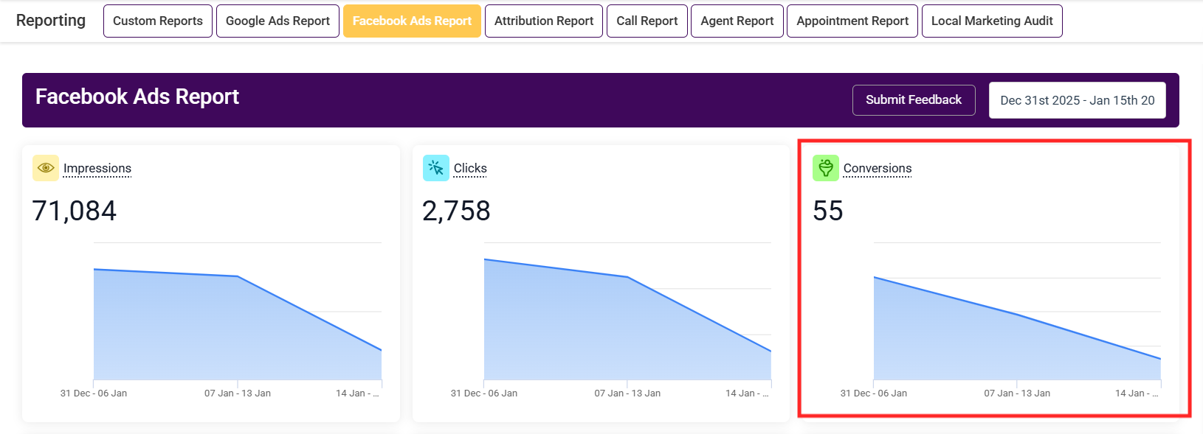
Task: Click '31 Dec - 06 Jan' under Conversions chart
Action: tap(874, 393)
